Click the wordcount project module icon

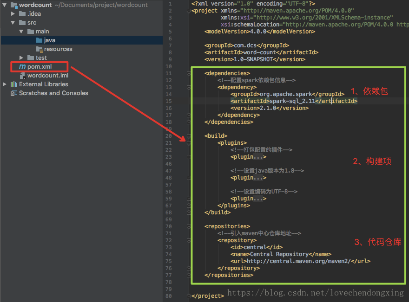pos(14,5)
